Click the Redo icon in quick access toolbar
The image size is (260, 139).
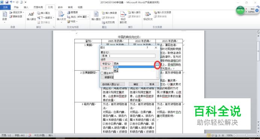tap(17, 2)
